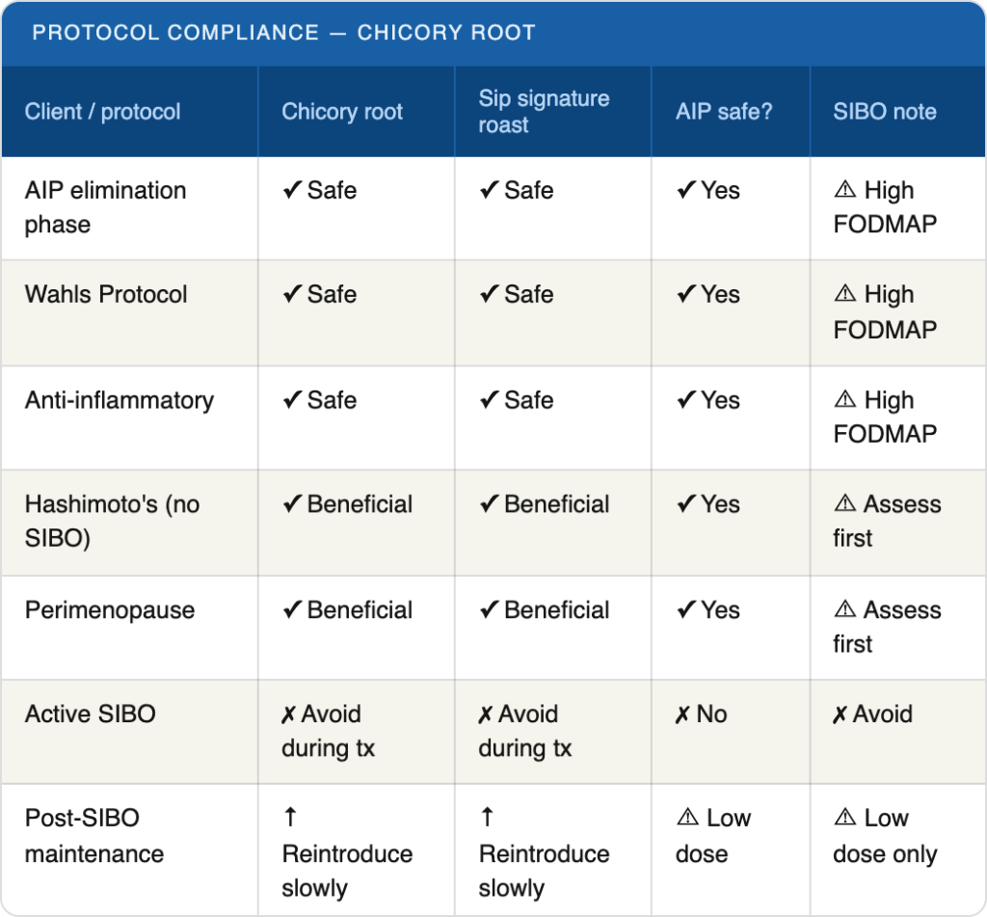This screenshot has width=987, height=917.
Task: Click the 'Perimenopause' row label
Action: pos(110,610)
